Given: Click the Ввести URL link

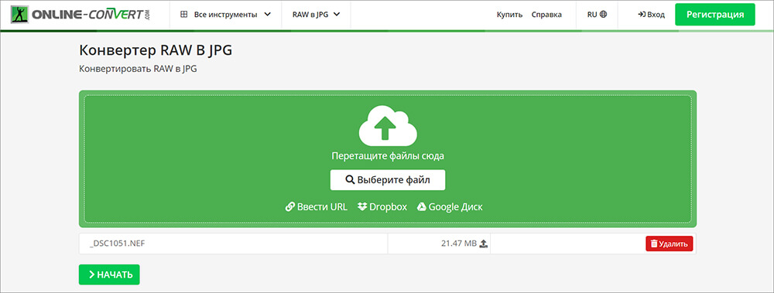Looking at the screenshot, I should tap(317, 206).
